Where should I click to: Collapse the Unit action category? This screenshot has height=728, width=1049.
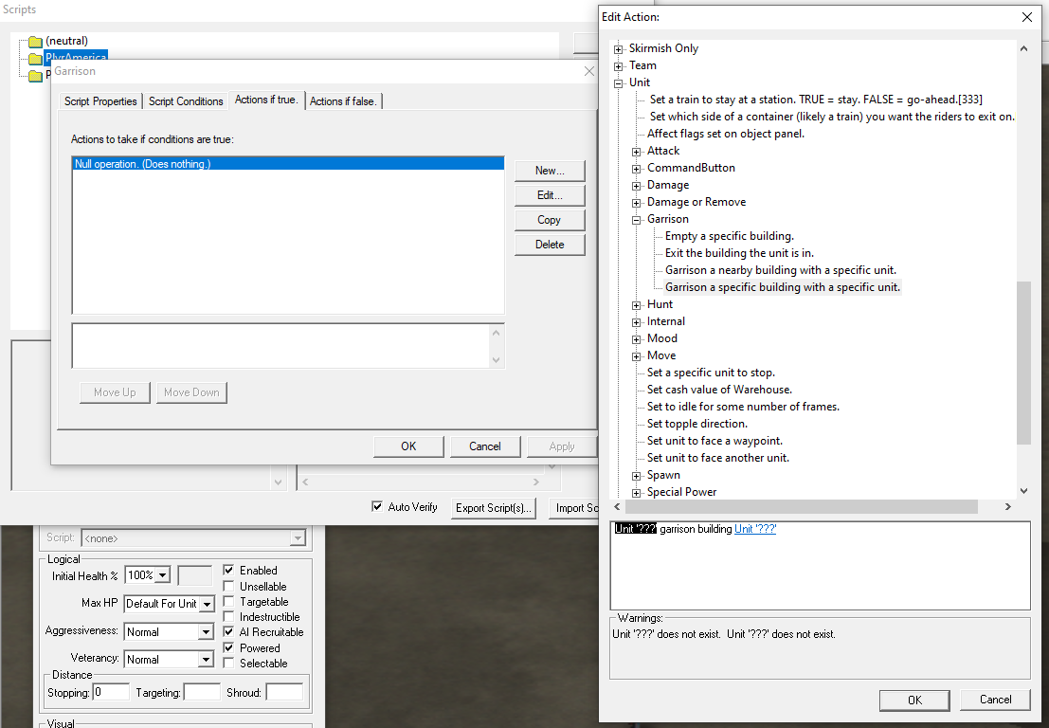coord(617,82)
